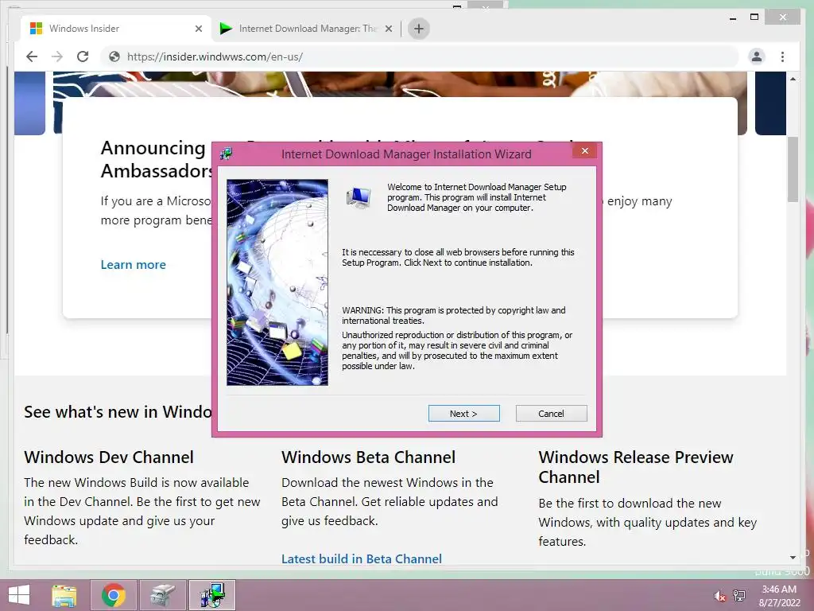Click the address bar URL
This screenshot has width=814, height=611.
coord(215,56)
